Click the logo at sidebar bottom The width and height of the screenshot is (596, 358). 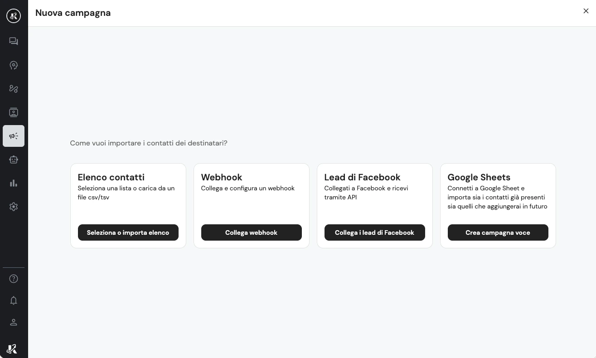11,349
